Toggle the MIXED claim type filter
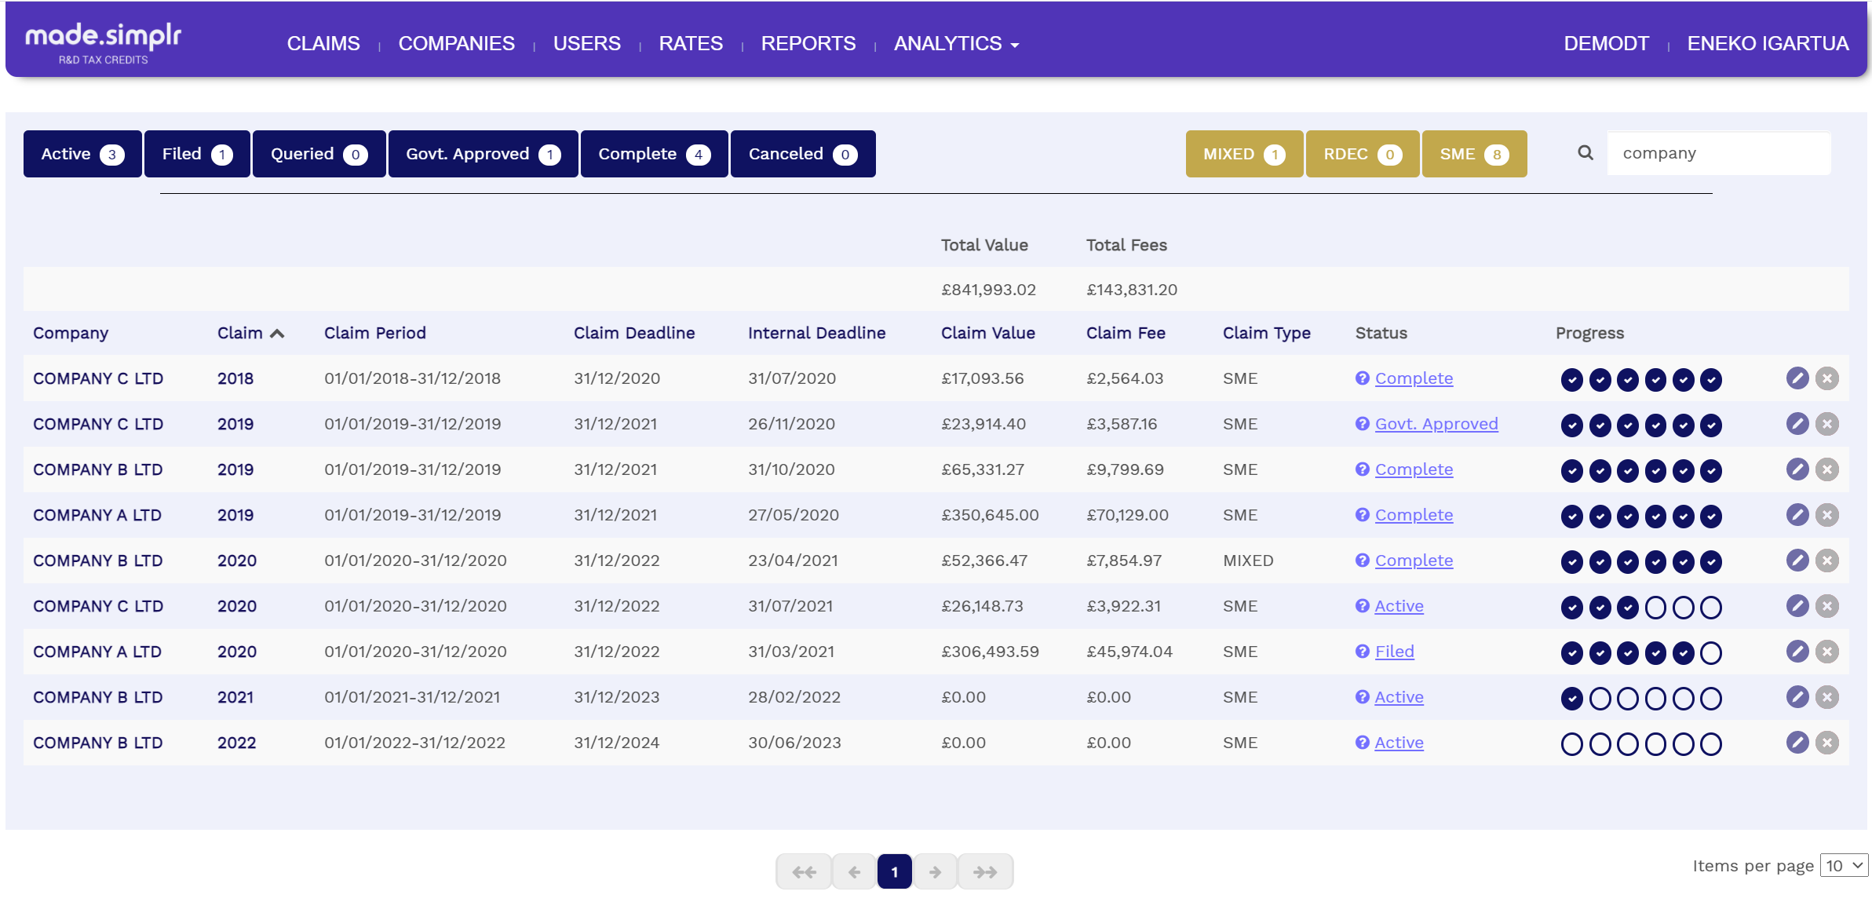 [x=1243, y=153]
